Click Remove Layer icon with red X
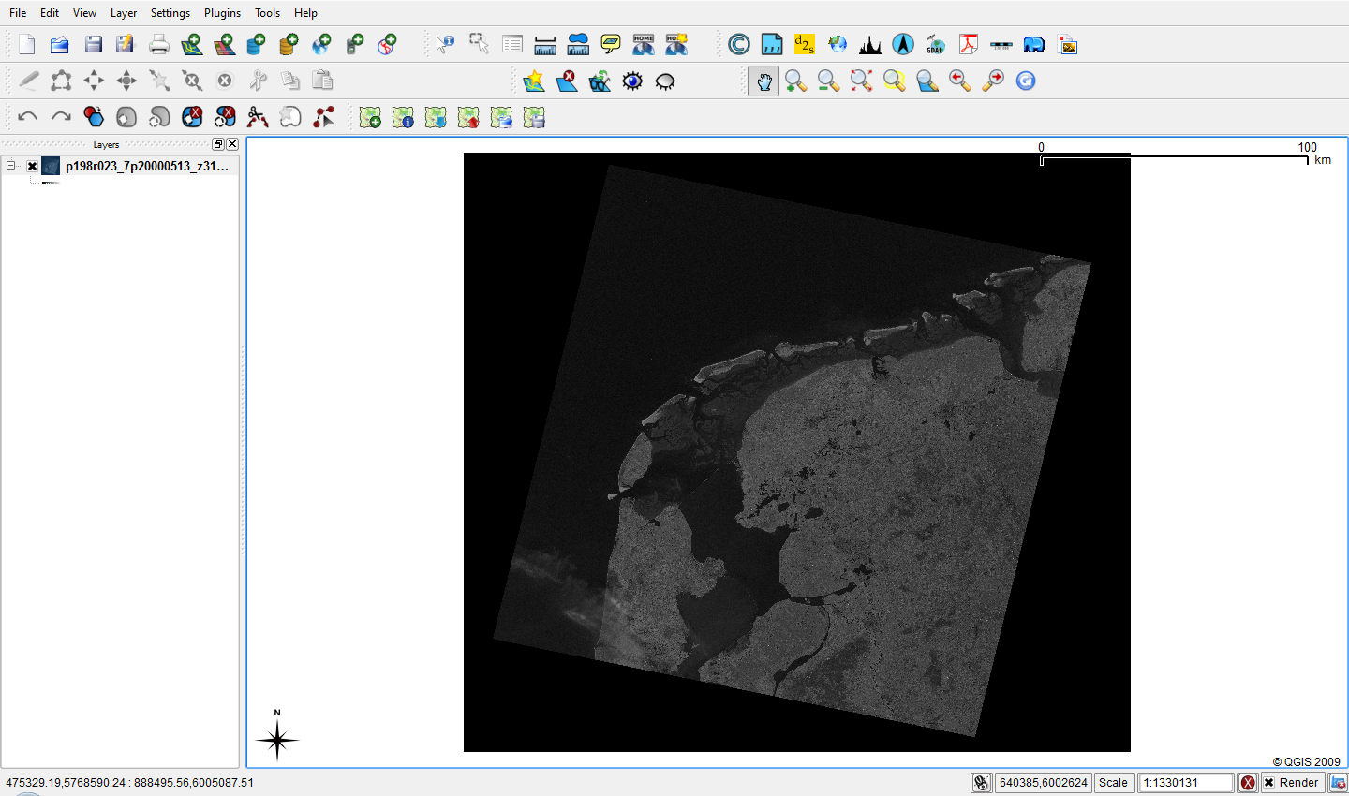Image resolution: width=1349 pixels, height=796 pixels. pyautogui.click(x=567, y=81)
